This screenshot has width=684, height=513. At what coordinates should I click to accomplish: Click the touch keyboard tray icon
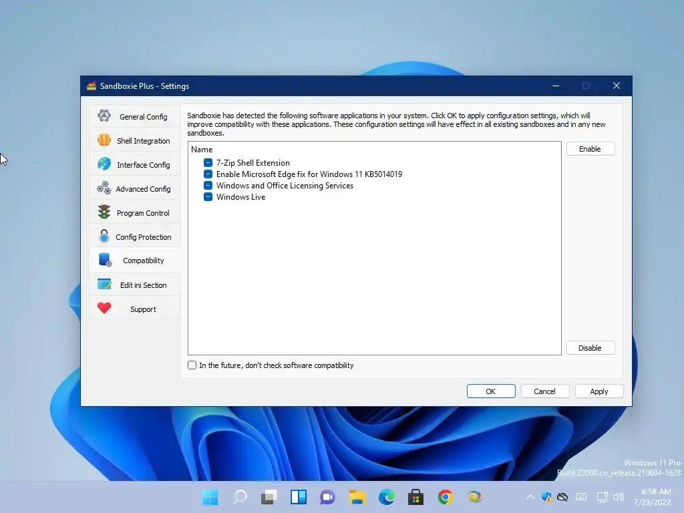pos(581,497)
